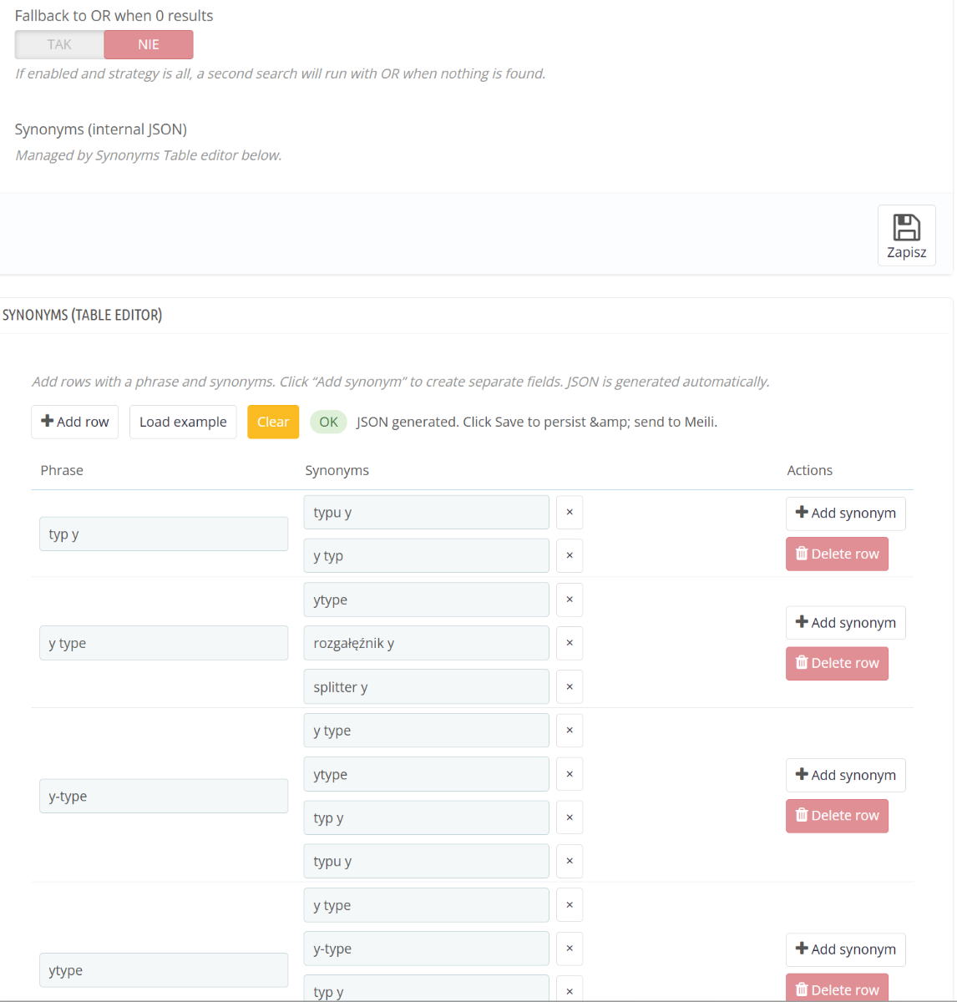The image size is (957, 1002).
Task: Switch fallback to OR toggle to TAK
Action: click(x=59, y=45)
